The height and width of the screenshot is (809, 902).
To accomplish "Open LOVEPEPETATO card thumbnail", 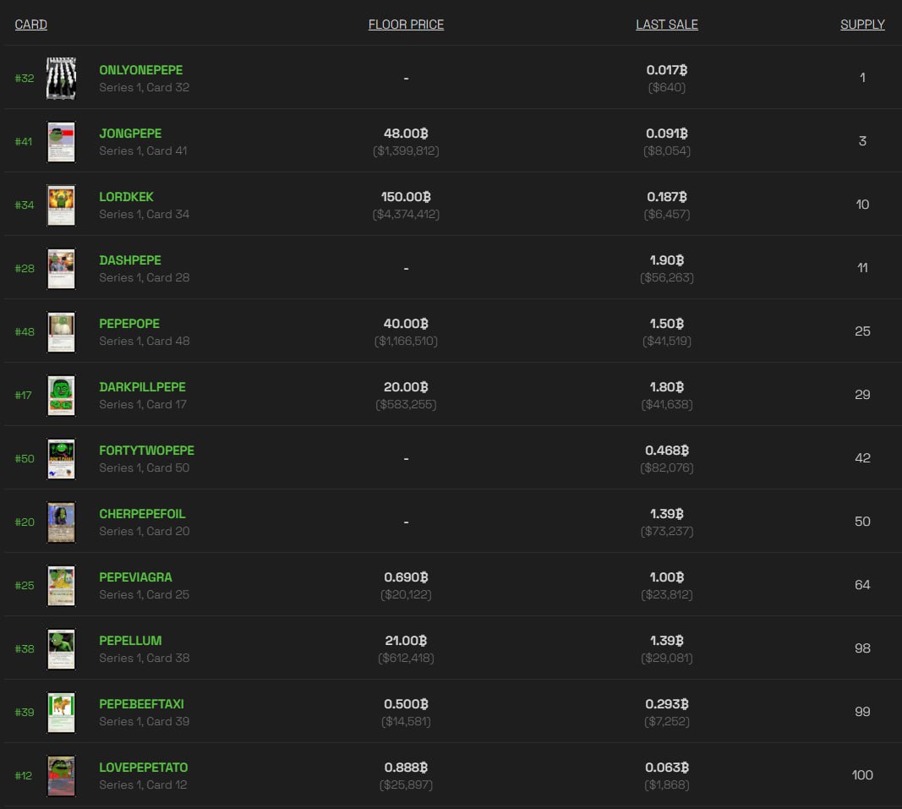I will 61,776.
